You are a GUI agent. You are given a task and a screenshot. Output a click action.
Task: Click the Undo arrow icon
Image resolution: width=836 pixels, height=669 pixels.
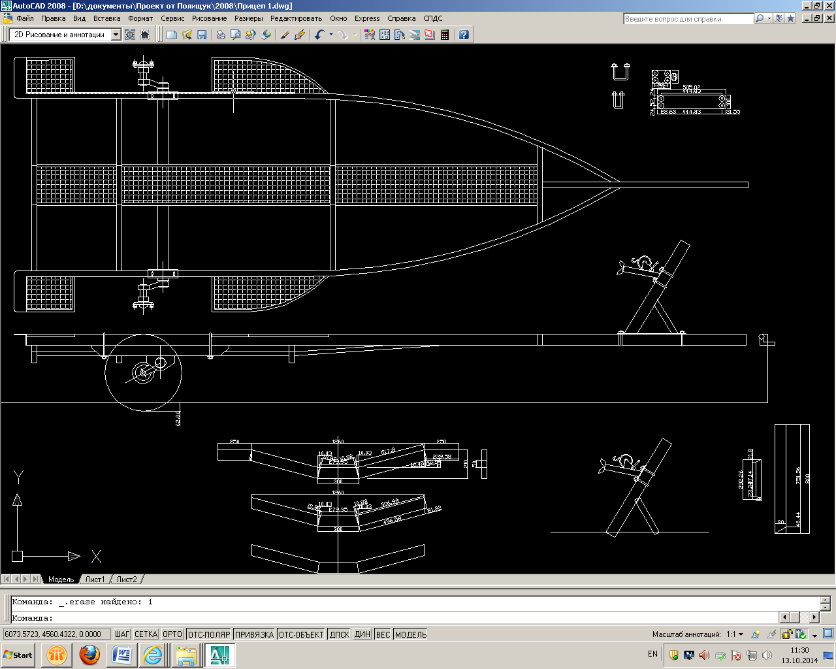coord(319,35)
